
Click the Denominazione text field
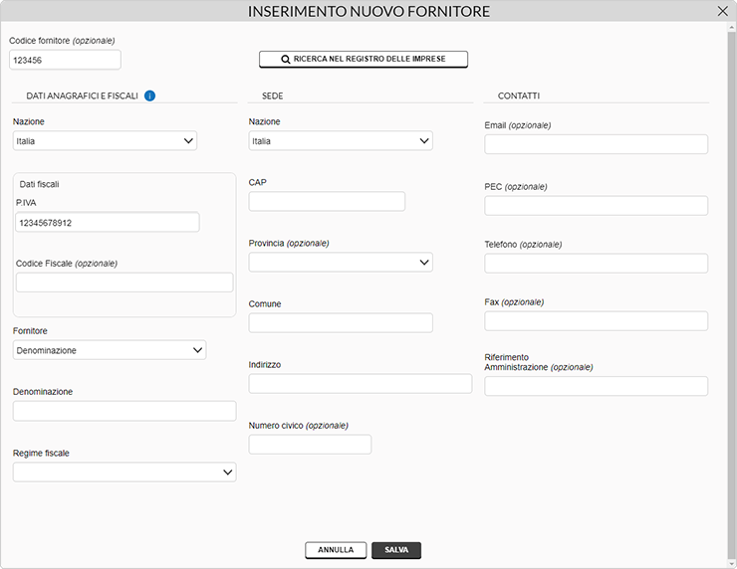pos(124,411)
